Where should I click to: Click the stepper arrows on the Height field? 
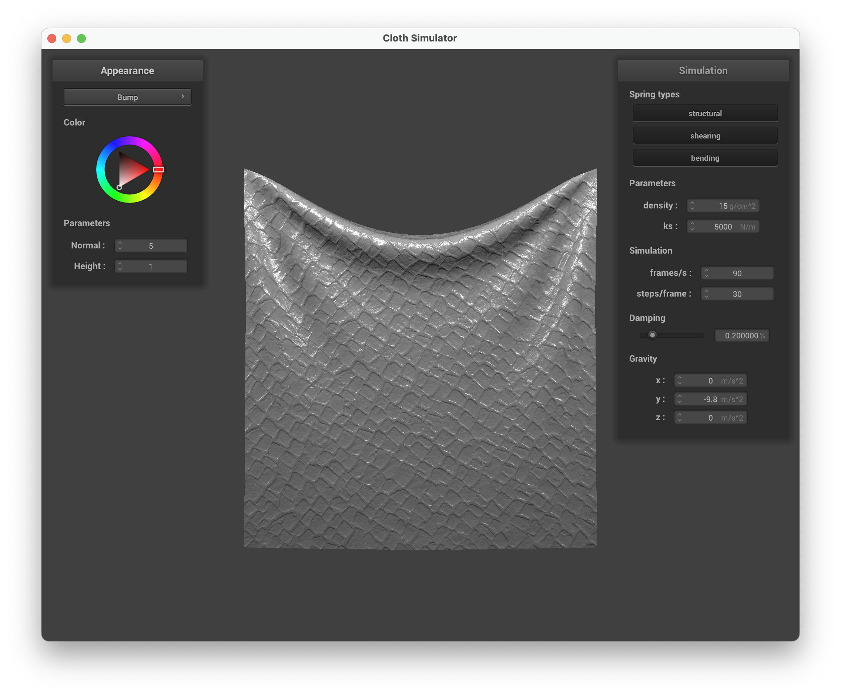(120, 266)
